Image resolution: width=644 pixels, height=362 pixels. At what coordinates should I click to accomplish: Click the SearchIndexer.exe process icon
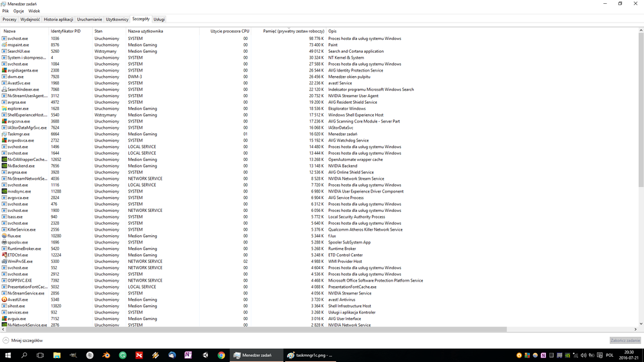pos(5,90)
